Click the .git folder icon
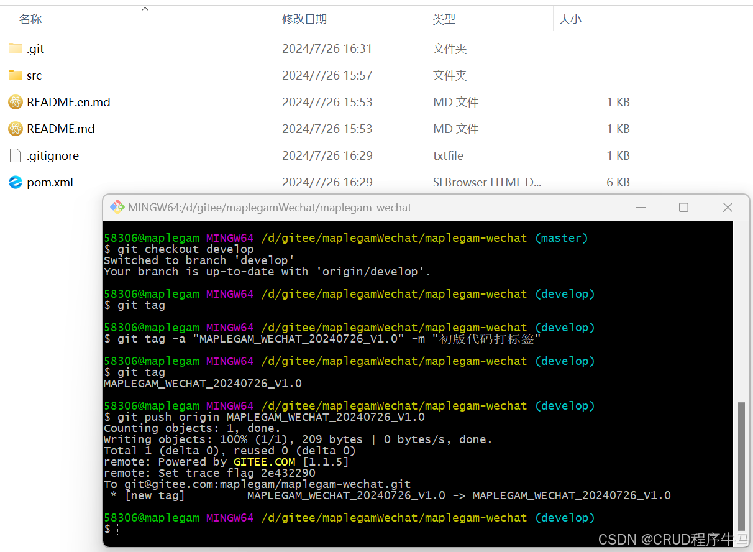 (x=16, y=48)
